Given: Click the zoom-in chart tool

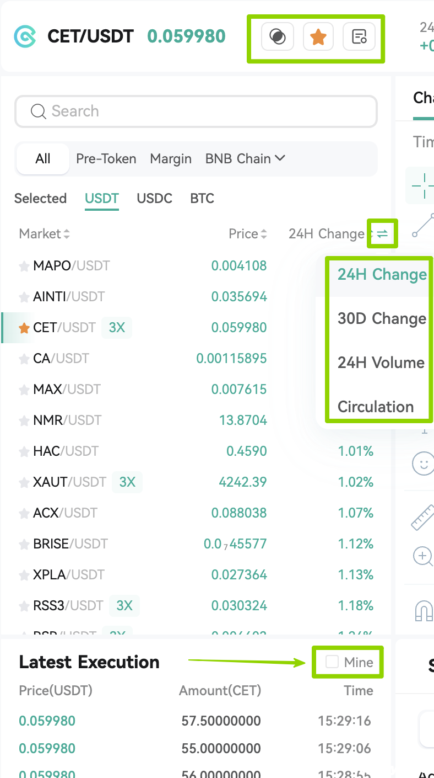Looking at the screenshot, I should [x=423, y=556].
